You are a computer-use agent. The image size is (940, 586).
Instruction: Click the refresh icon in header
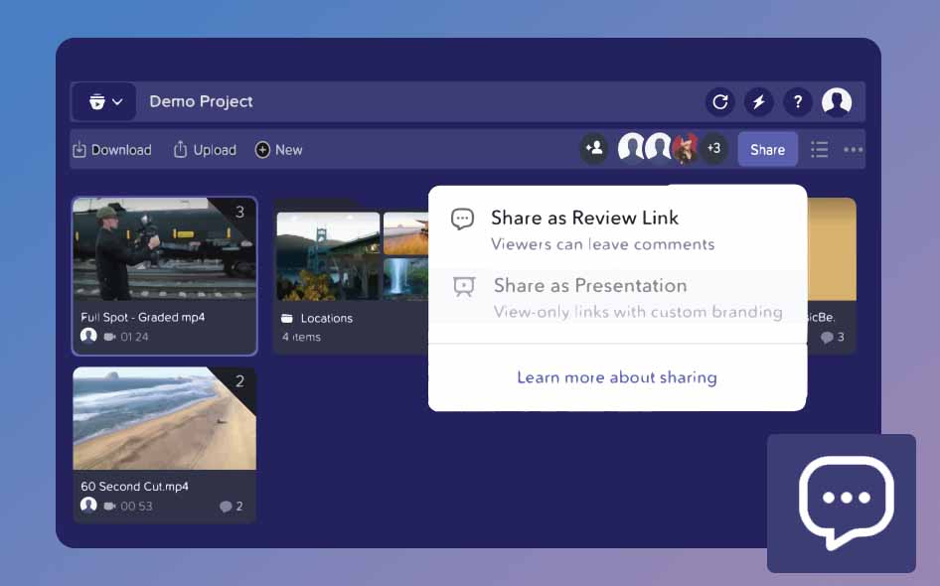(x=720, y=101)
